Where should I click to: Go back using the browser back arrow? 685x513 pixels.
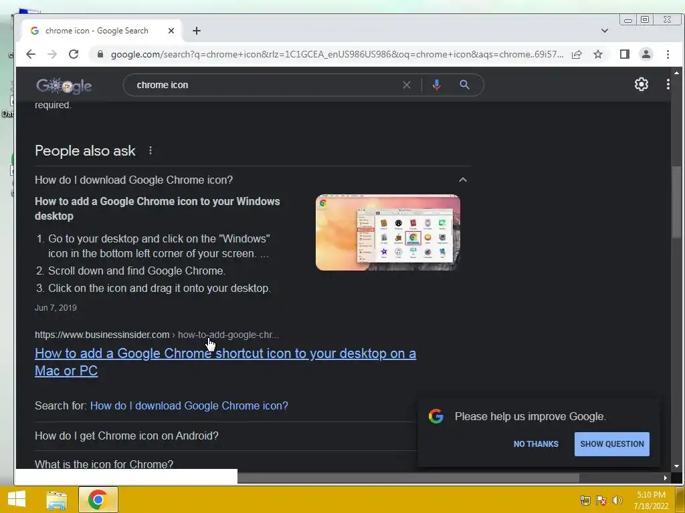(x=31, y=54)
